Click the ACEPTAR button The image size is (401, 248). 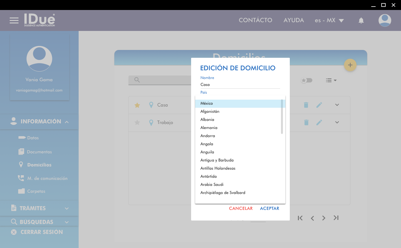tap(269, 208)
